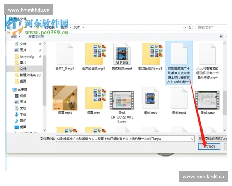The image size is (232, 186).
Task: Refresh the folder with the refresh icon
Action: click(x=190, y=28)
